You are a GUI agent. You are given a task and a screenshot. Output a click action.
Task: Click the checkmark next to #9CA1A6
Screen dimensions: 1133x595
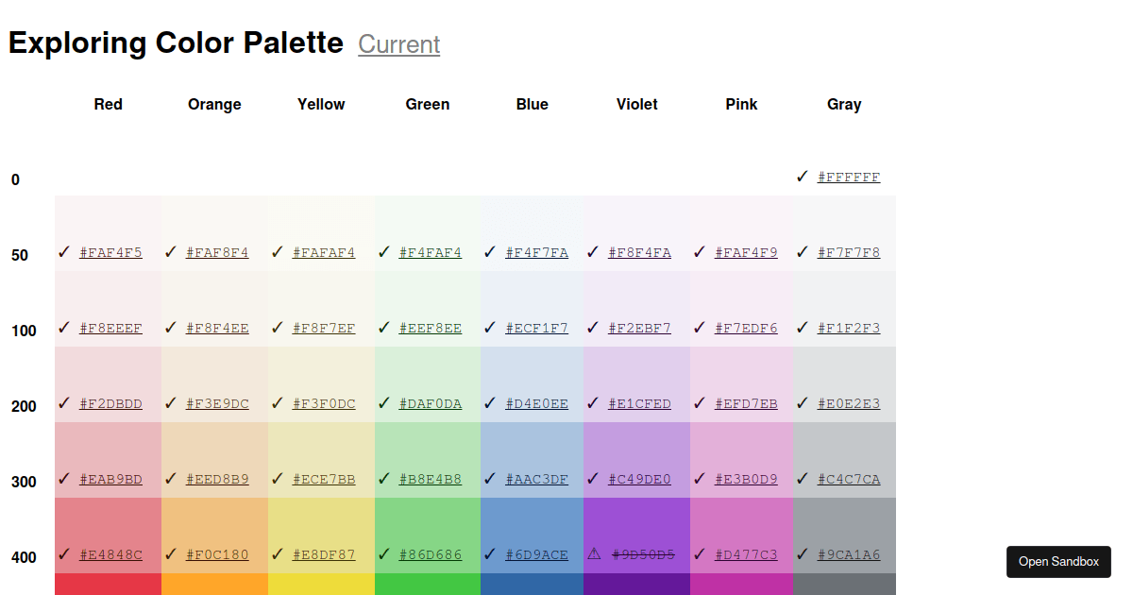point(803,554)
